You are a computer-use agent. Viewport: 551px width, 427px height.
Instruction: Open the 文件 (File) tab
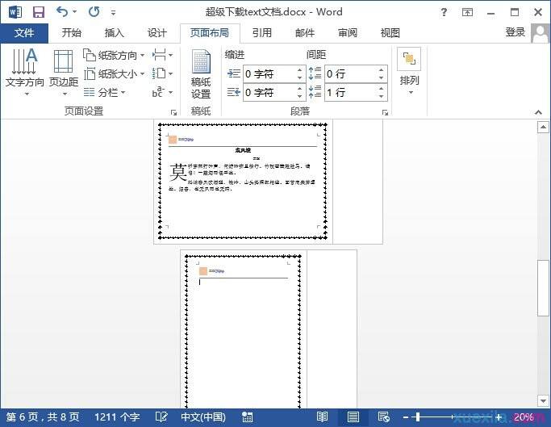coord(24,33)
